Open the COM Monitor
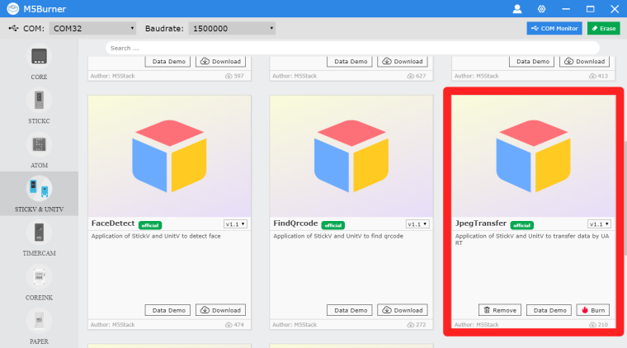The image size is (627, 348). click(x=554, y=28)
